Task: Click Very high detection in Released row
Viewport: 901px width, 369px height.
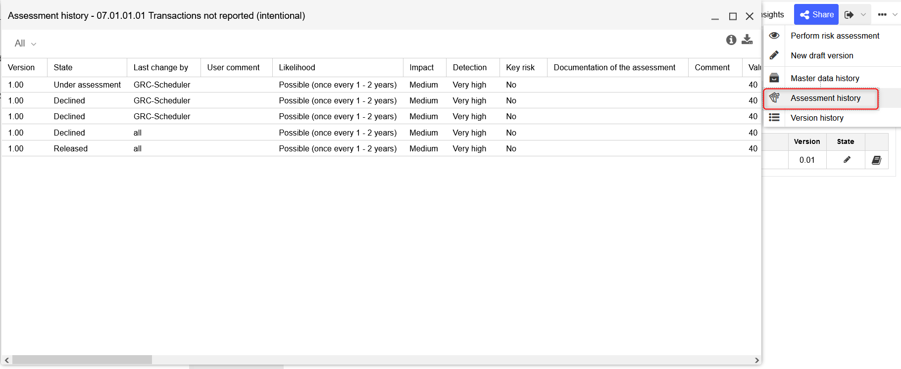Action: tap(469, 148)
